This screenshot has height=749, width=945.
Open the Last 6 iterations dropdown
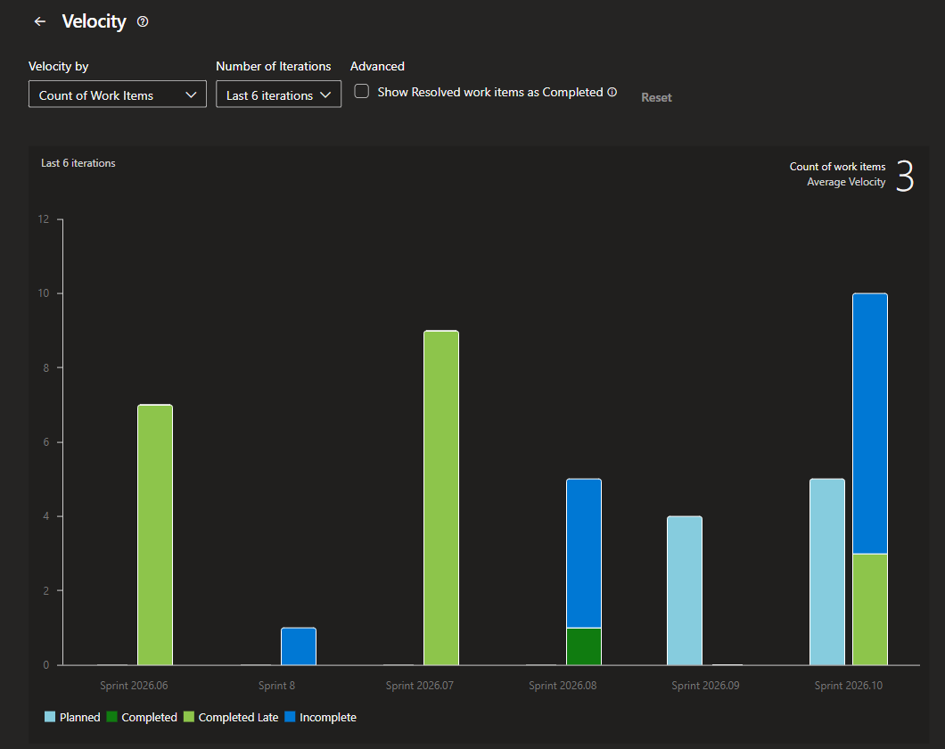[x=278, y=95]
